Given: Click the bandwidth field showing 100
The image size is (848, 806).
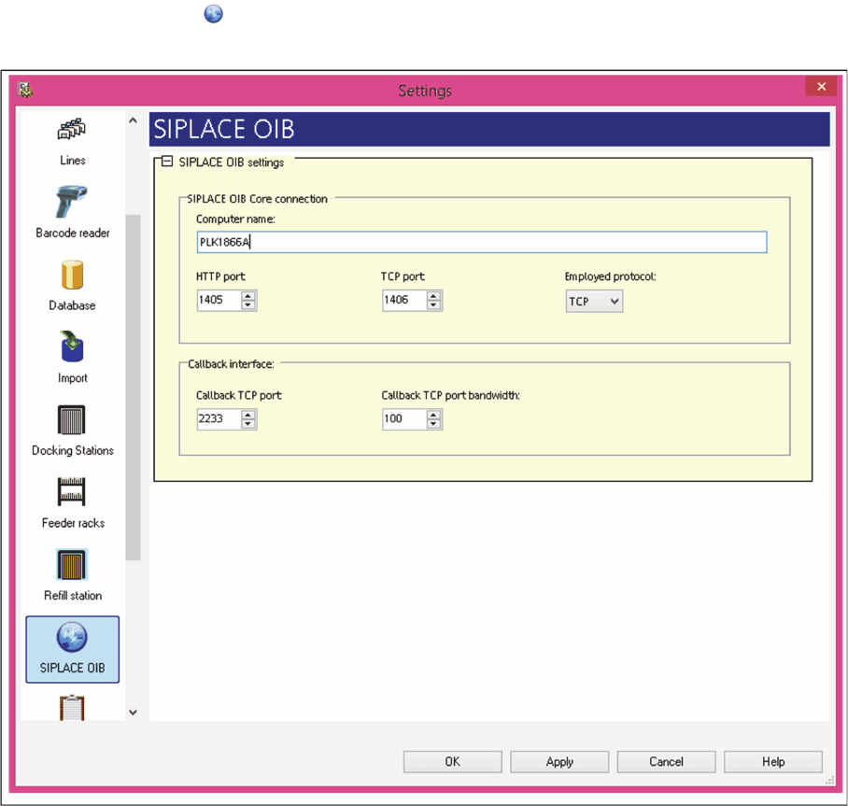Looking at the screenshot, I should (404, 419).
